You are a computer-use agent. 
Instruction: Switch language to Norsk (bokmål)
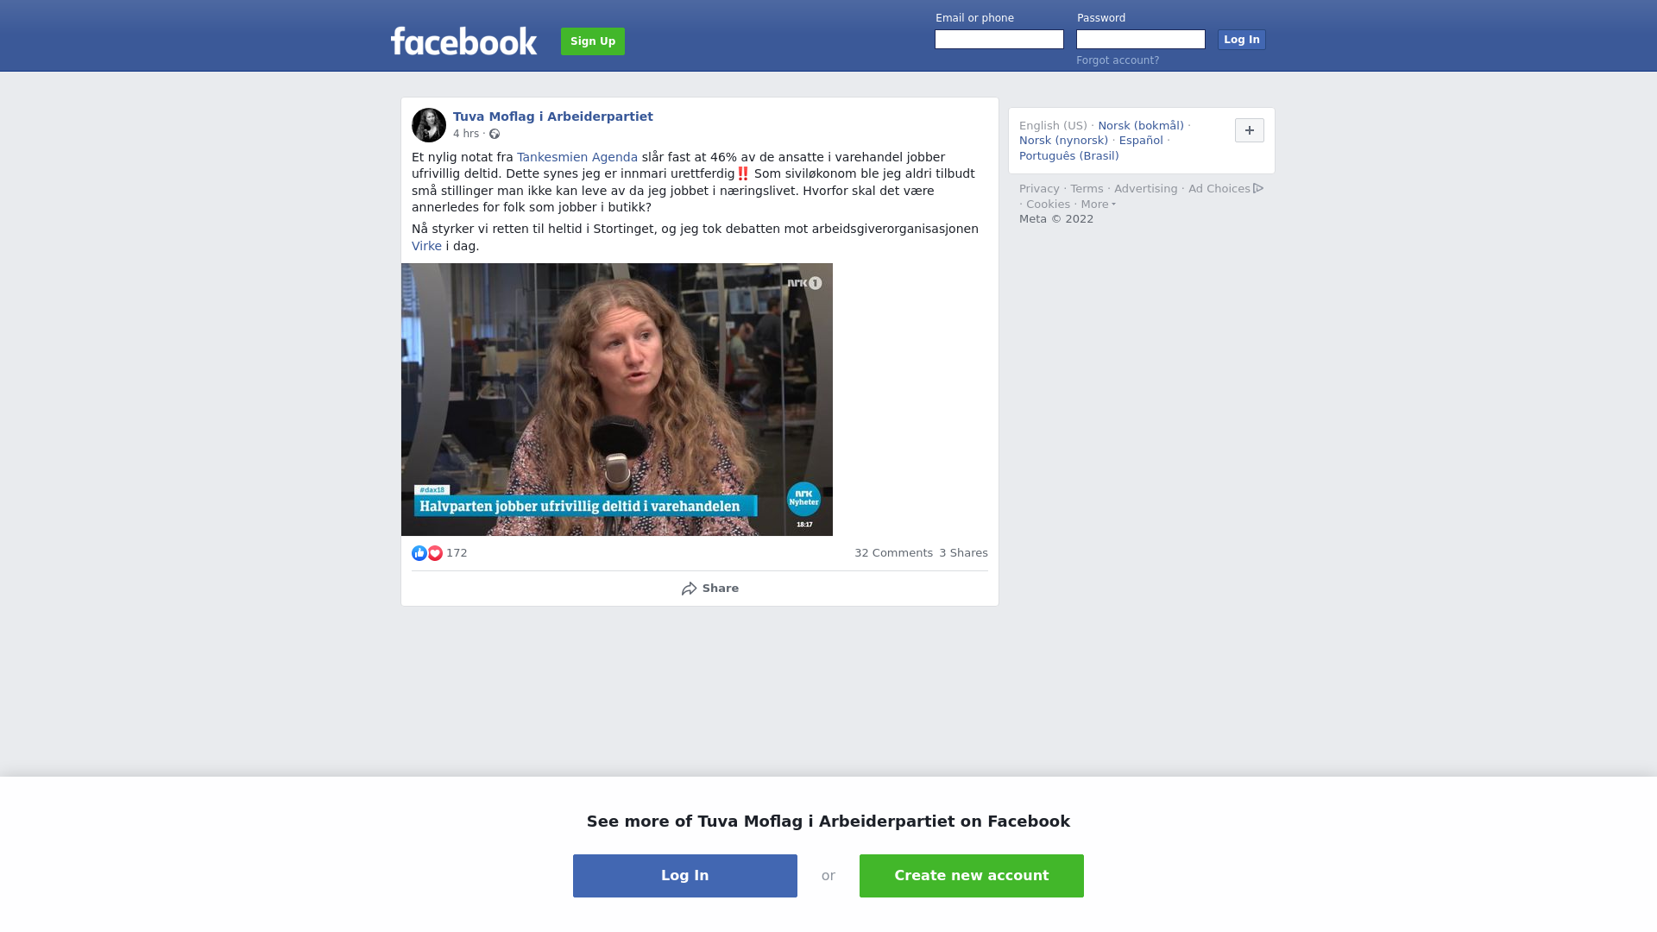pos(1141,126)
